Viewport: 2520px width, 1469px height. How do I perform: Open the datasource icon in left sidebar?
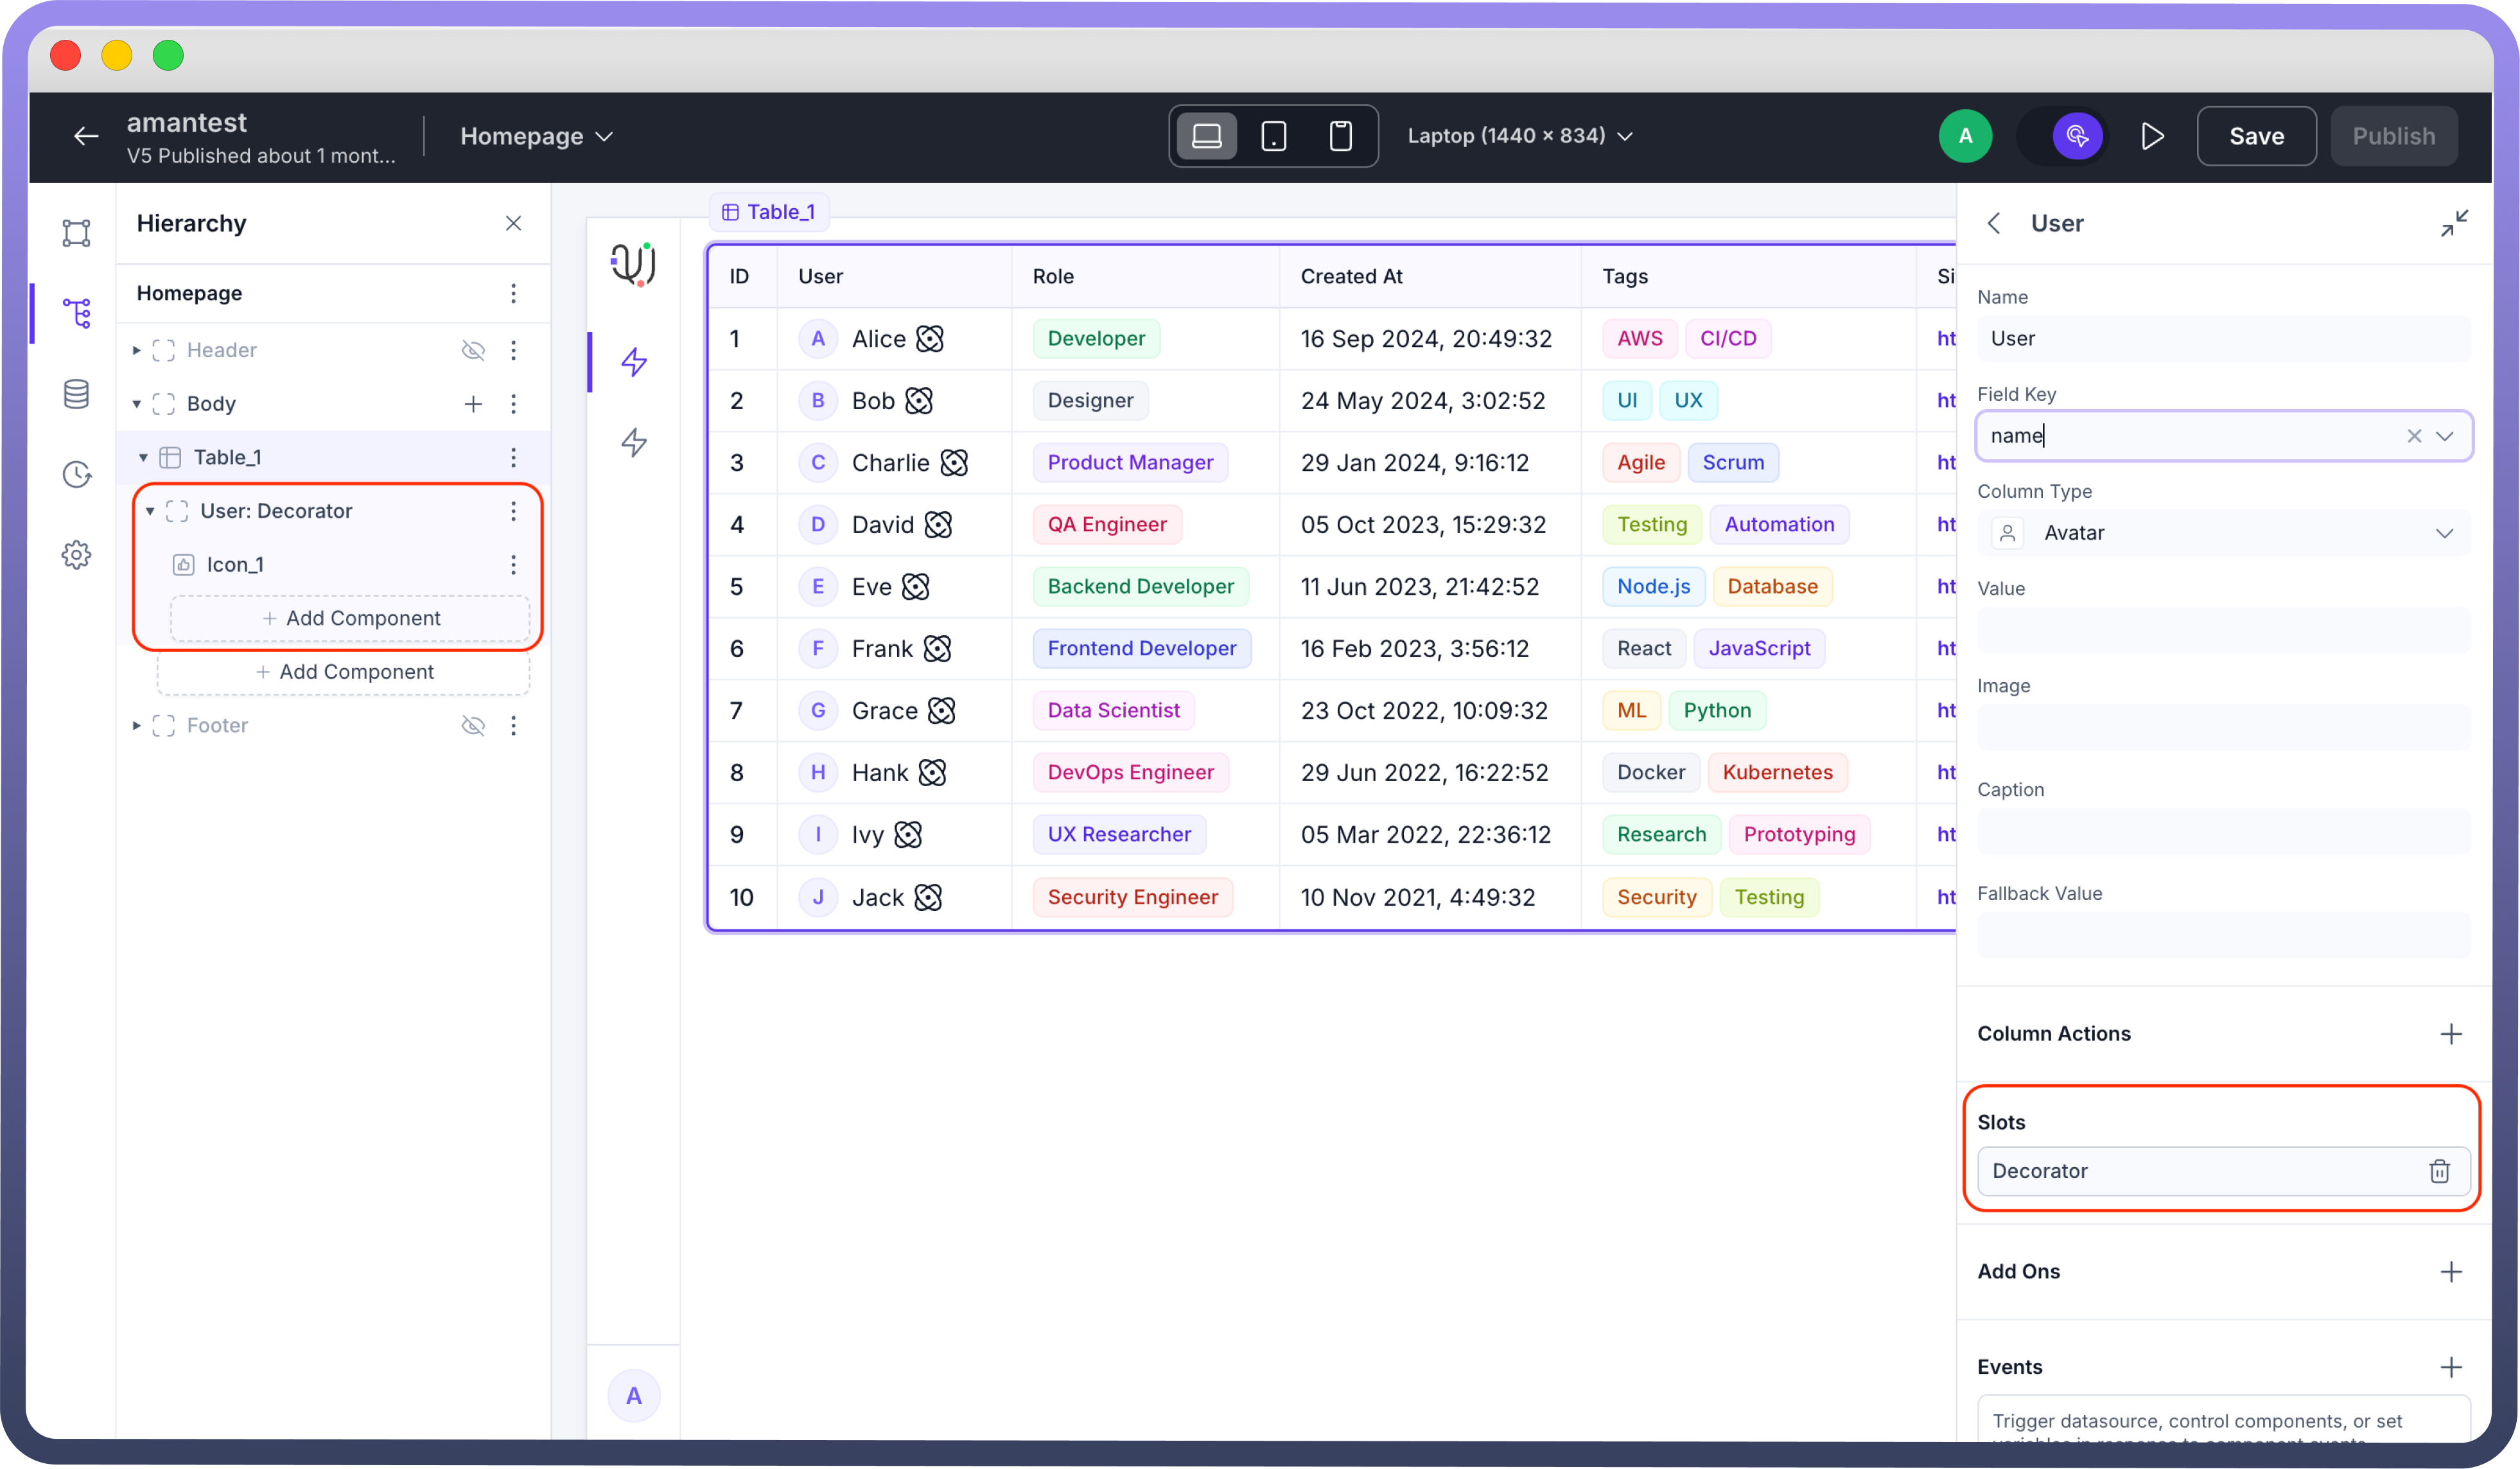76,394
